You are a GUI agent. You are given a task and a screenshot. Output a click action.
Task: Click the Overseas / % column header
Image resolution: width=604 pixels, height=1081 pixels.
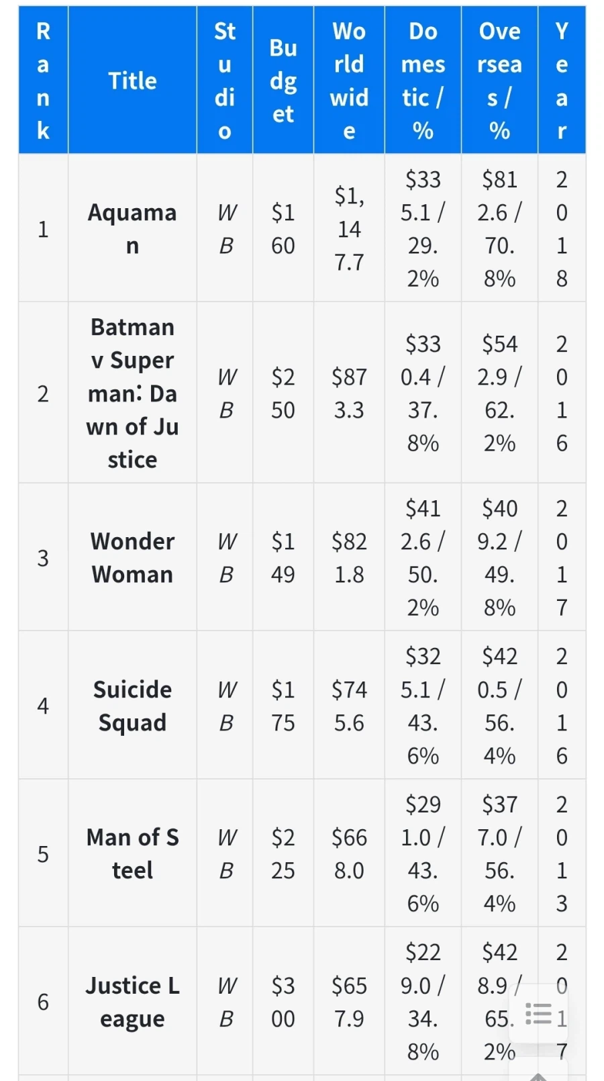[499, 81]
